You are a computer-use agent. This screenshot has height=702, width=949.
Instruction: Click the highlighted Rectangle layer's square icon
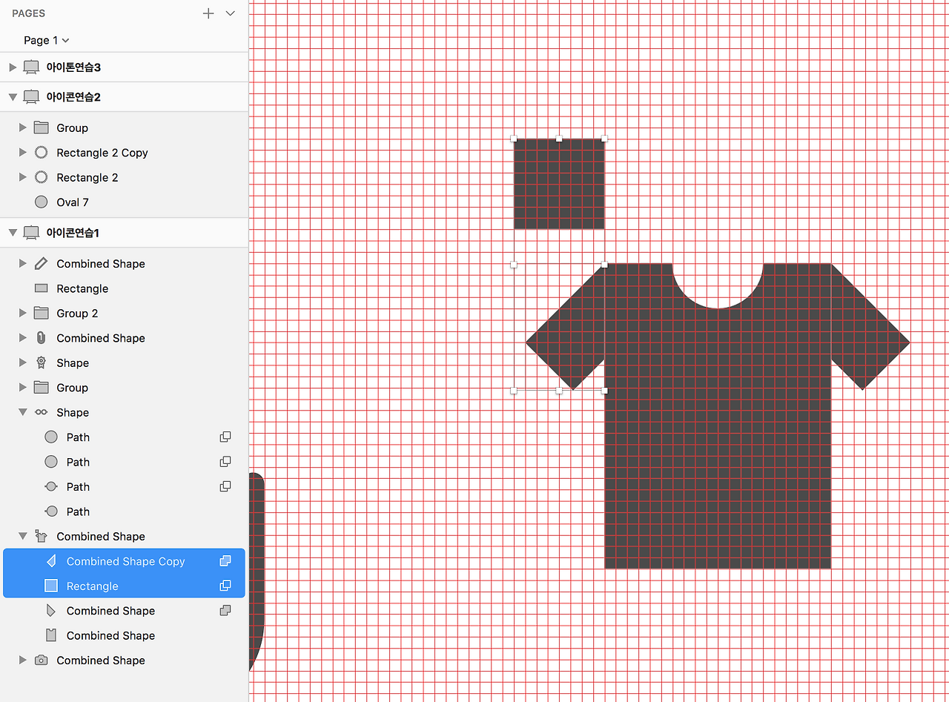click(51, 586)
